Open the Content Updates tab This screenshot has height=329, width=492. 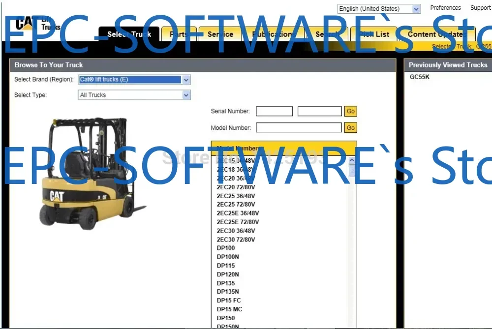437,34
